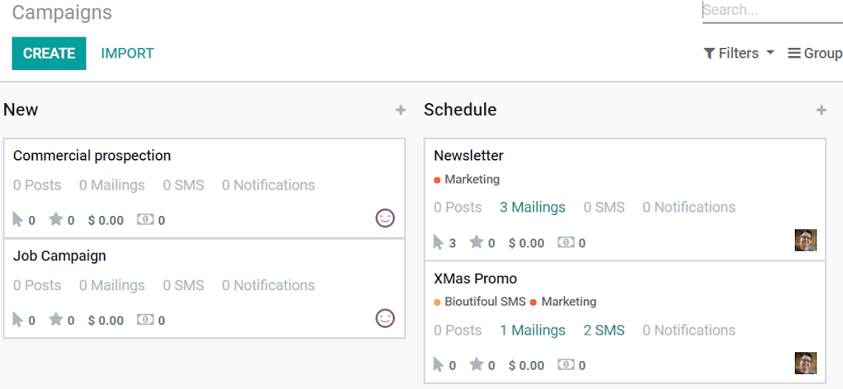The image size is (843, 389).
Task: Click the funnel icon beside Filters
Action: pos(709,53)
